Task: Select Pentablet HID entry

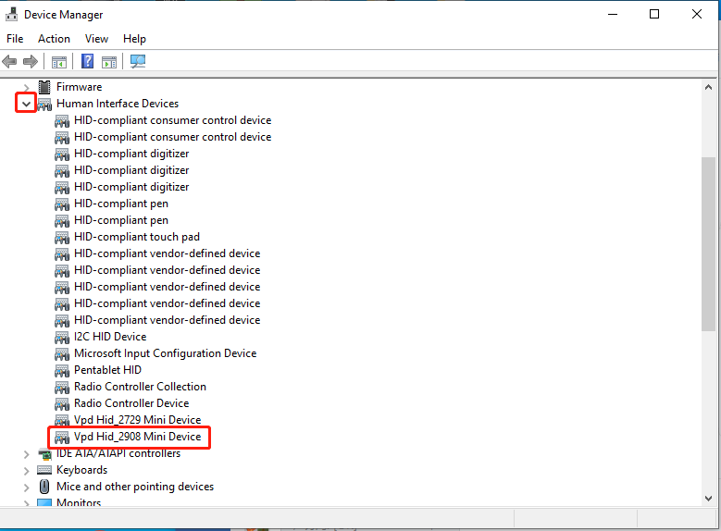Action: (107, 370)
